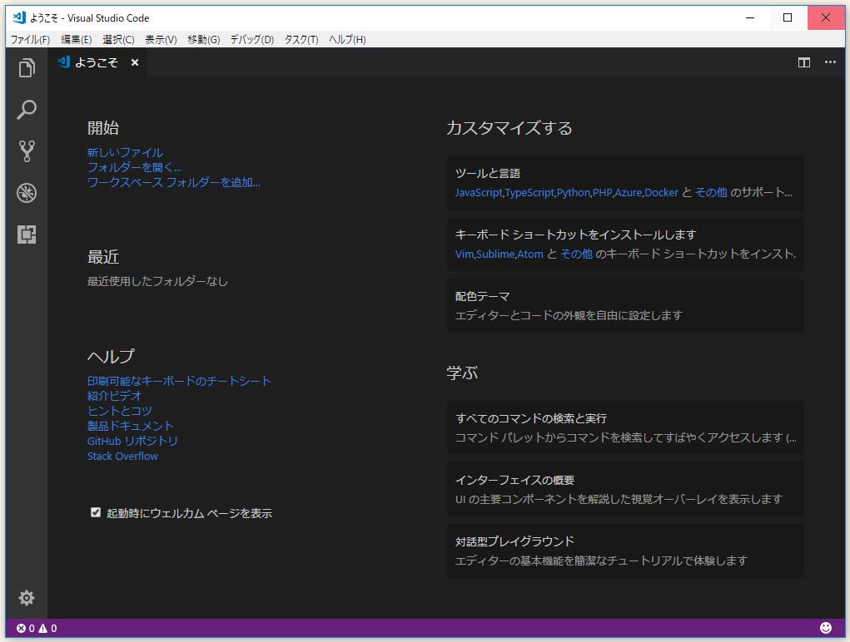Click the TypeScript language link
The image size is (850, 642).
[x=529, y=193]
